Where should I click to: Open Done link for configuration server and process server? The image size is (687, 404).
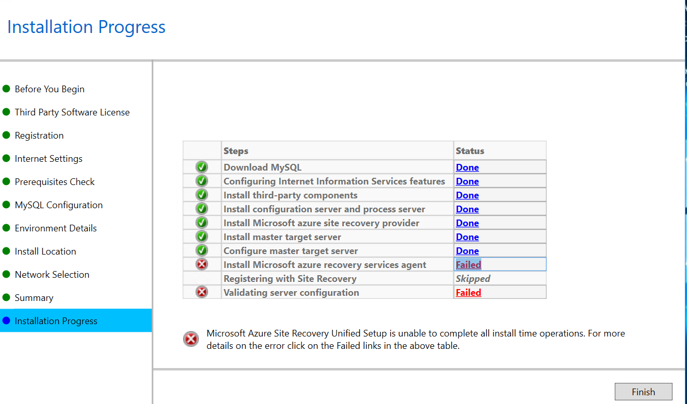pyautogui.click(x=467, y=209)
